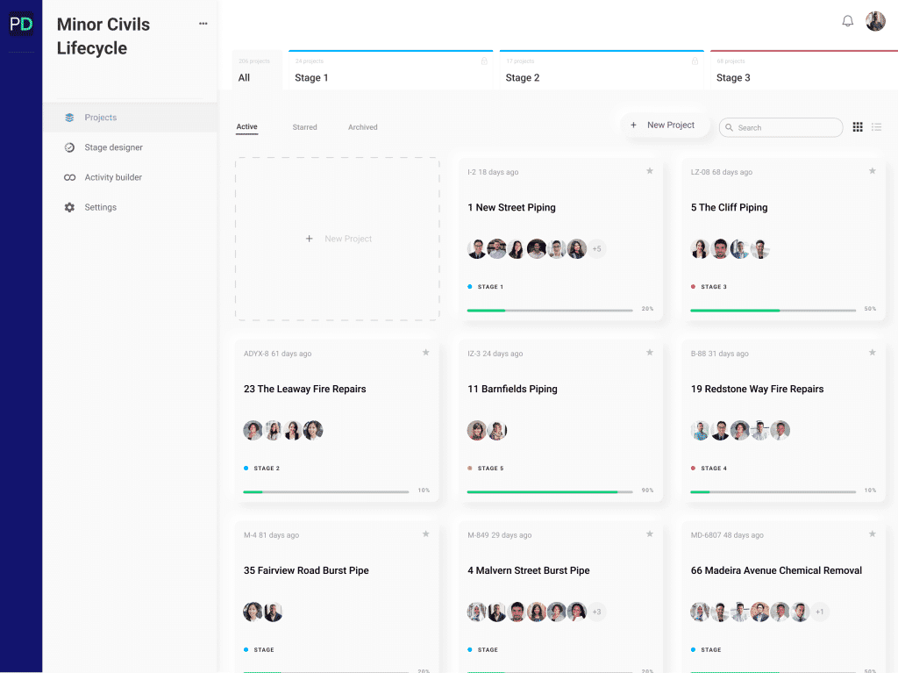898x673 pixels.
Task: Switch to list view of projects
Action: [x=876, y=127]
